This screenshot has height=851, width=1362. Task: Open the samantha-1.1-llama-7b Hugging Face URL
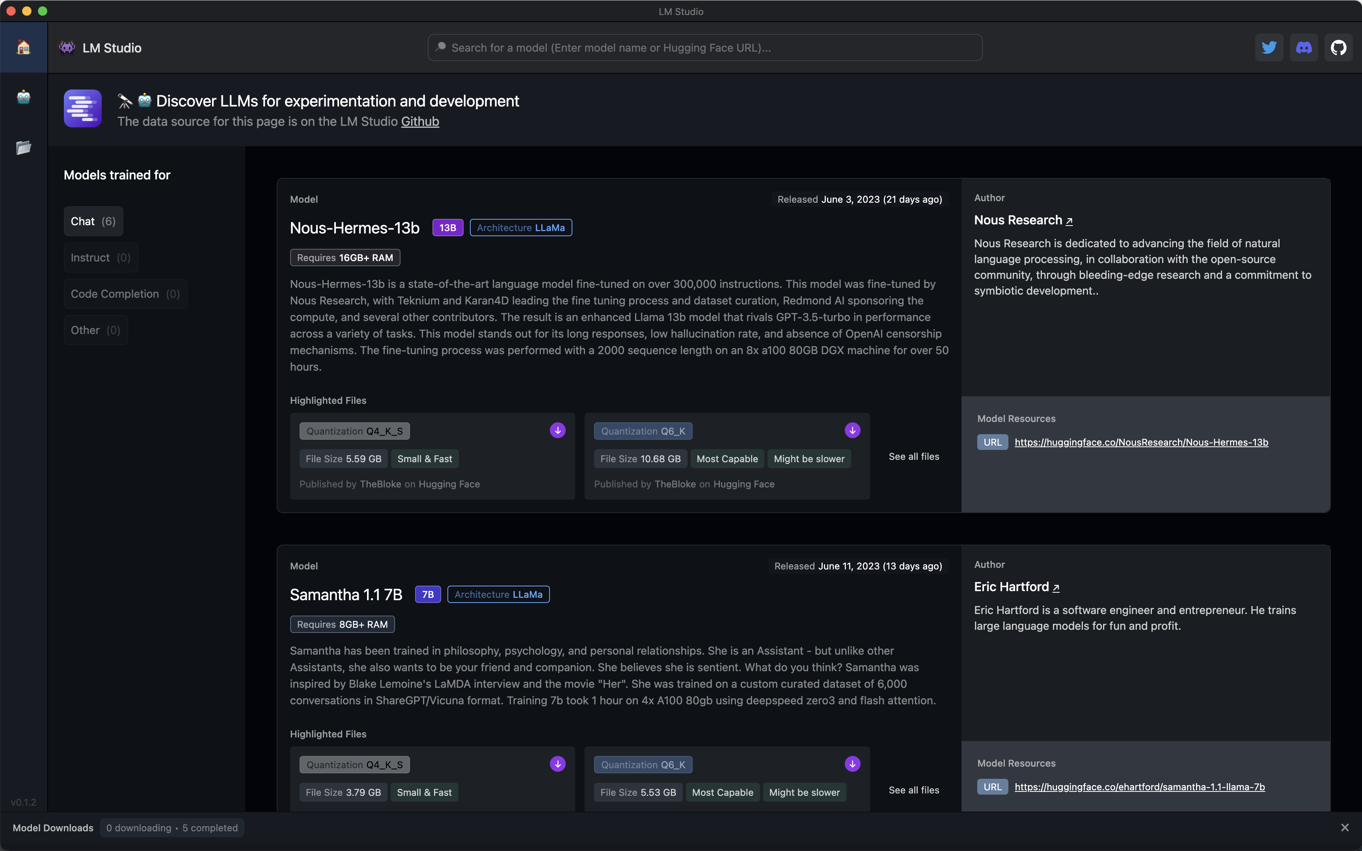coord(1139,787)
